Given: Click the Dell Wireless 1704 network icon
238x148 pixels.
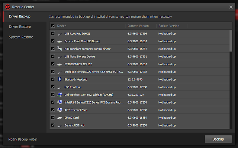Looking at the screenshot, I should 59,94.
